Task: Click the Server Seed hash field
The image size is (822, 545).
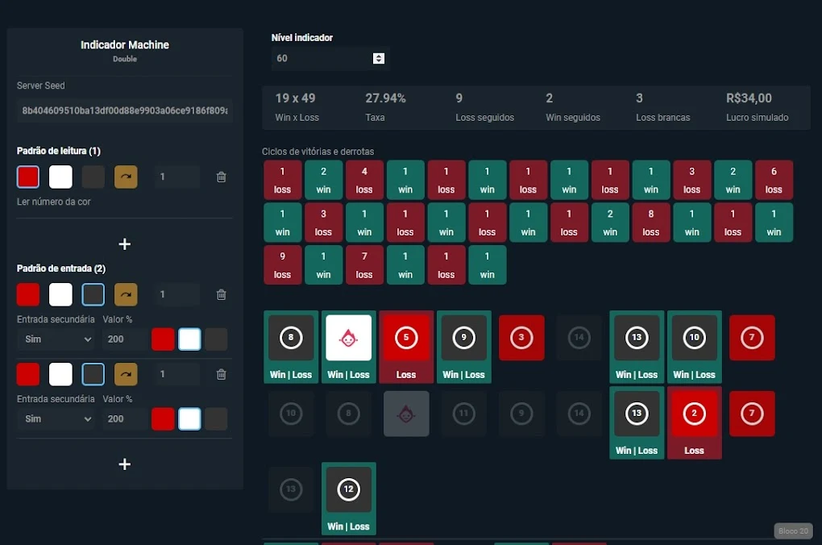Action: (125, 110)
